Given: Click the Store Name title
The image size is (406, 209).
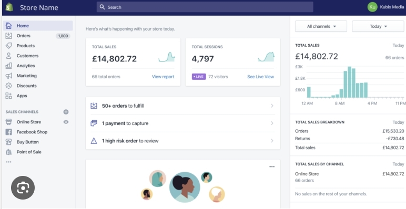Looking at the screenshot, I should [x=39, y=7].
